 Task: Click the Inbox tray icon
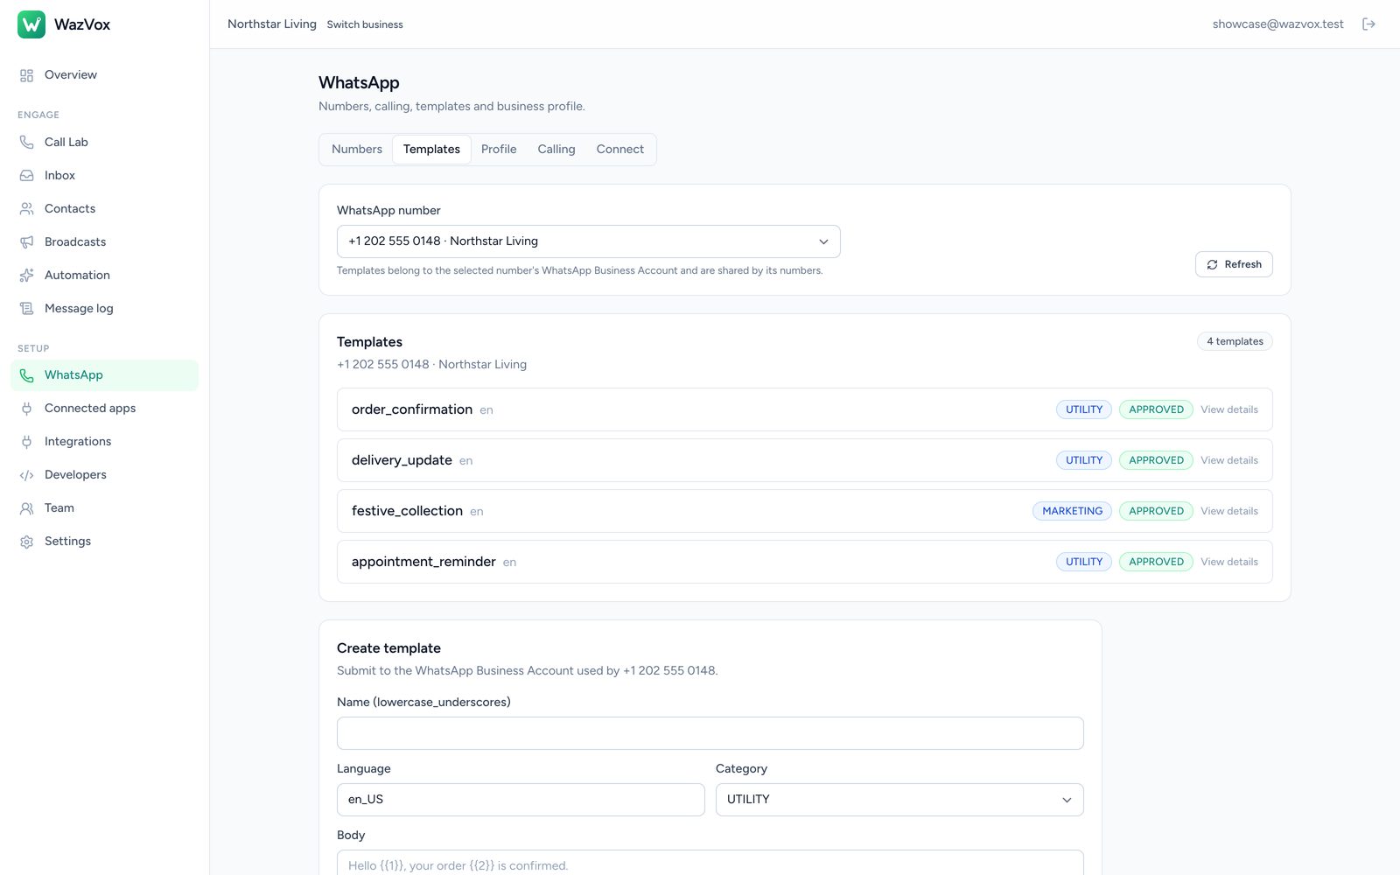point(27,175)
